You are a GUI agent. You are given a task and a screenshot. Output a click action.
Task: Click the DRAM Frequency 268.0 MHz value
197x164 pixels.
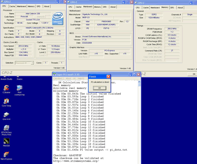[x=172, y=29]
